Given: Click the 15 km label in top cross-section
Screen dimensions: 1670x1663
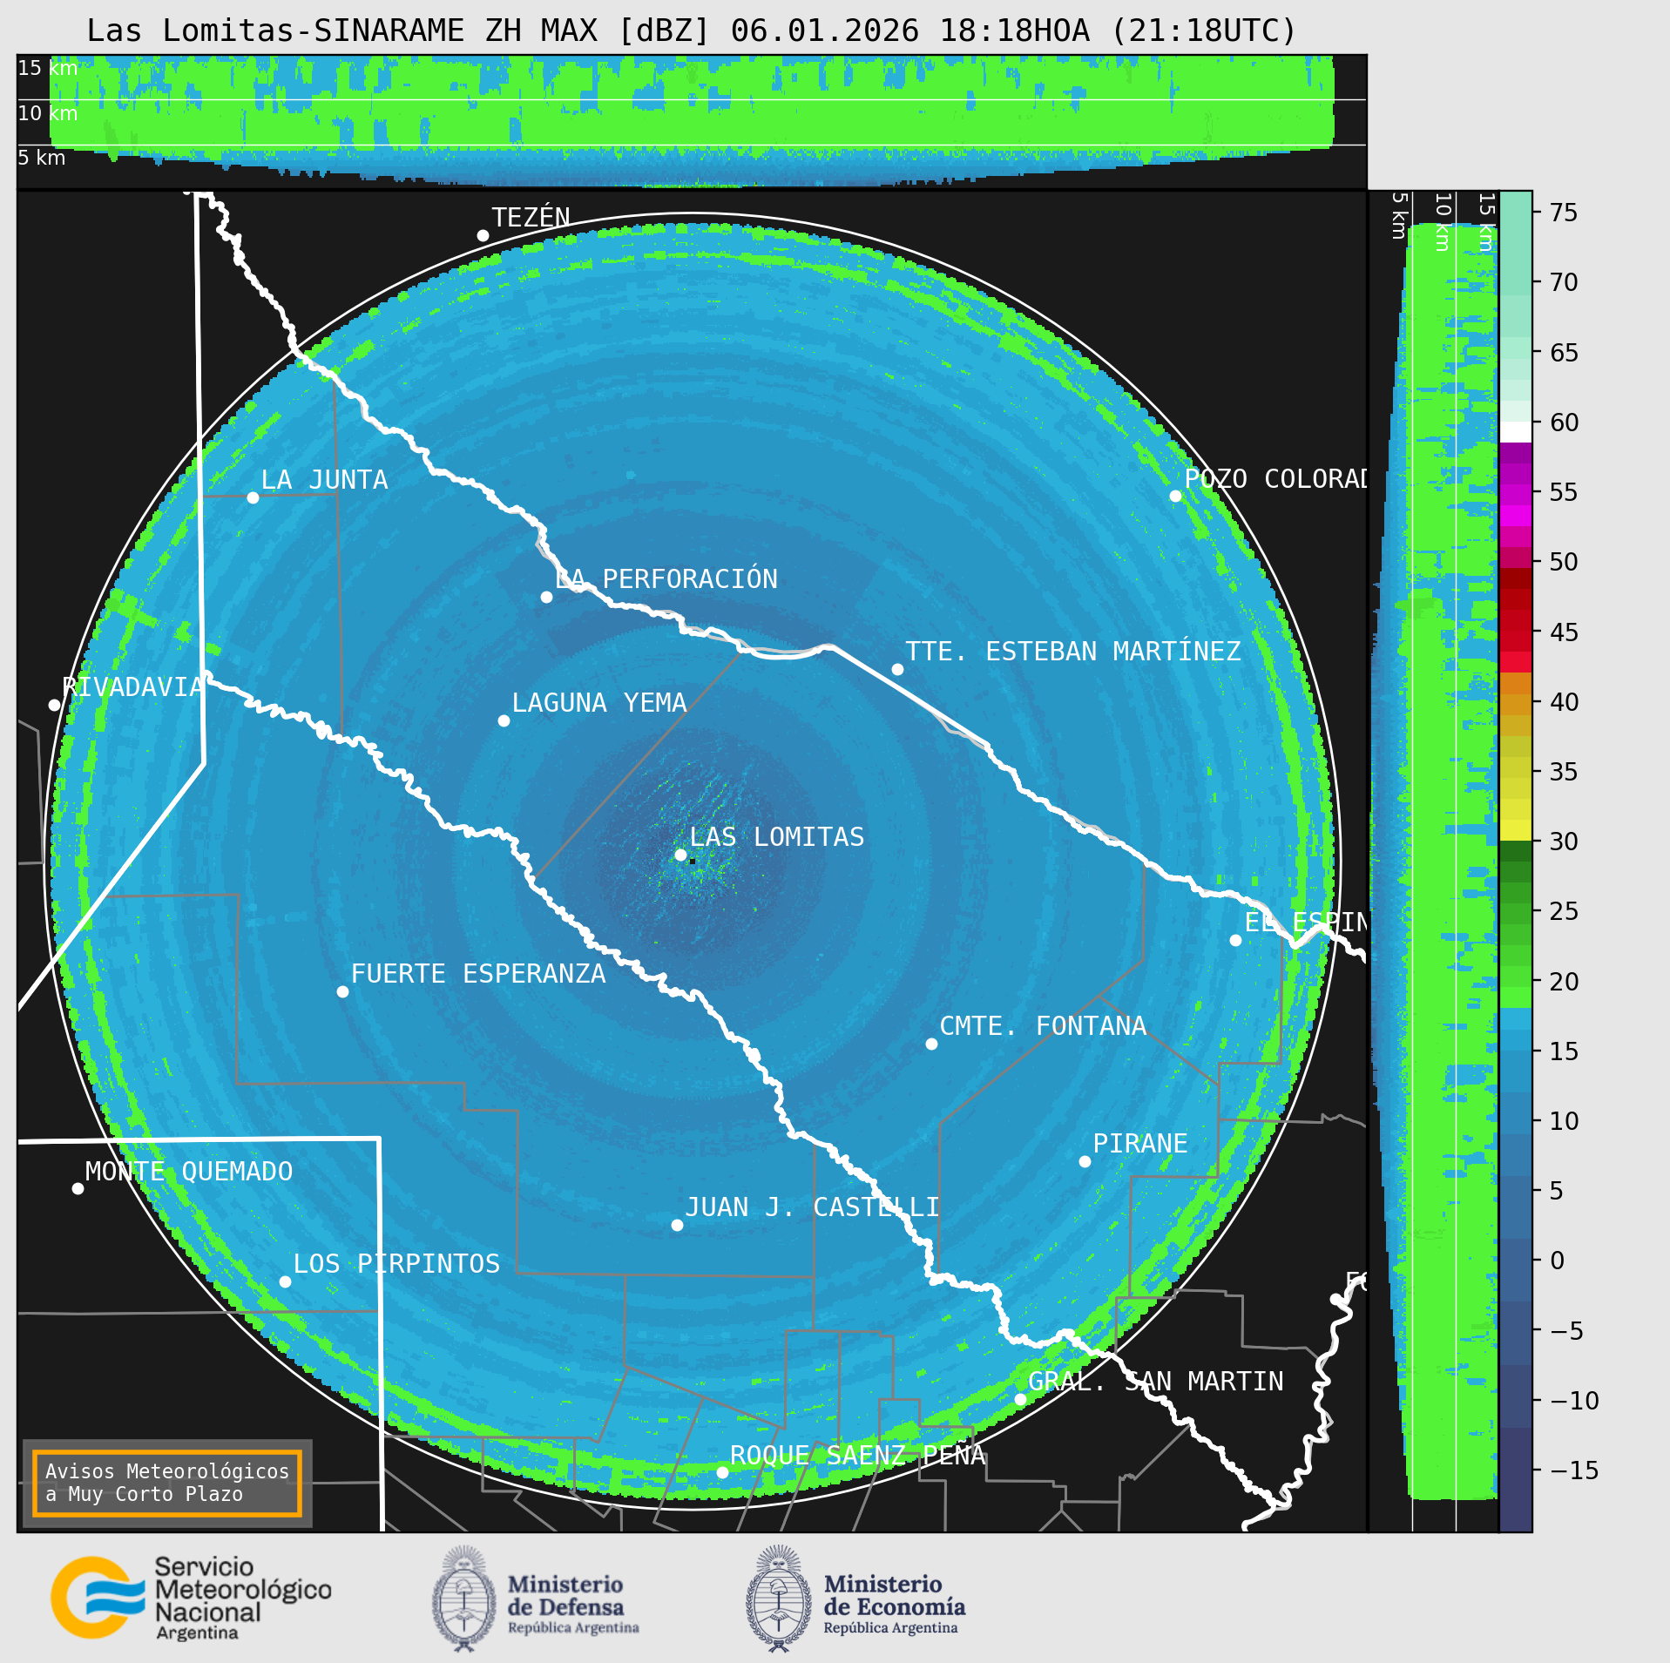Looking at the screenshot, I should [x=48, y=68].
